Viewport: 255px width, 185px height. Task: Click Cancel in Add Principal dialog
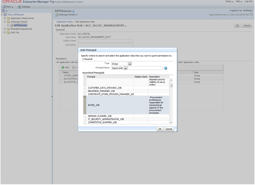[x=169, y=129]
